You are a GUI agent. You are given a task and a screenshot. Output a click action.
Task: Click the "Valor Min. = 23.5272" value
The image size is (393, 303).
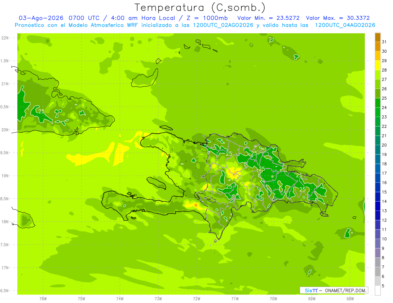[268, 18]
